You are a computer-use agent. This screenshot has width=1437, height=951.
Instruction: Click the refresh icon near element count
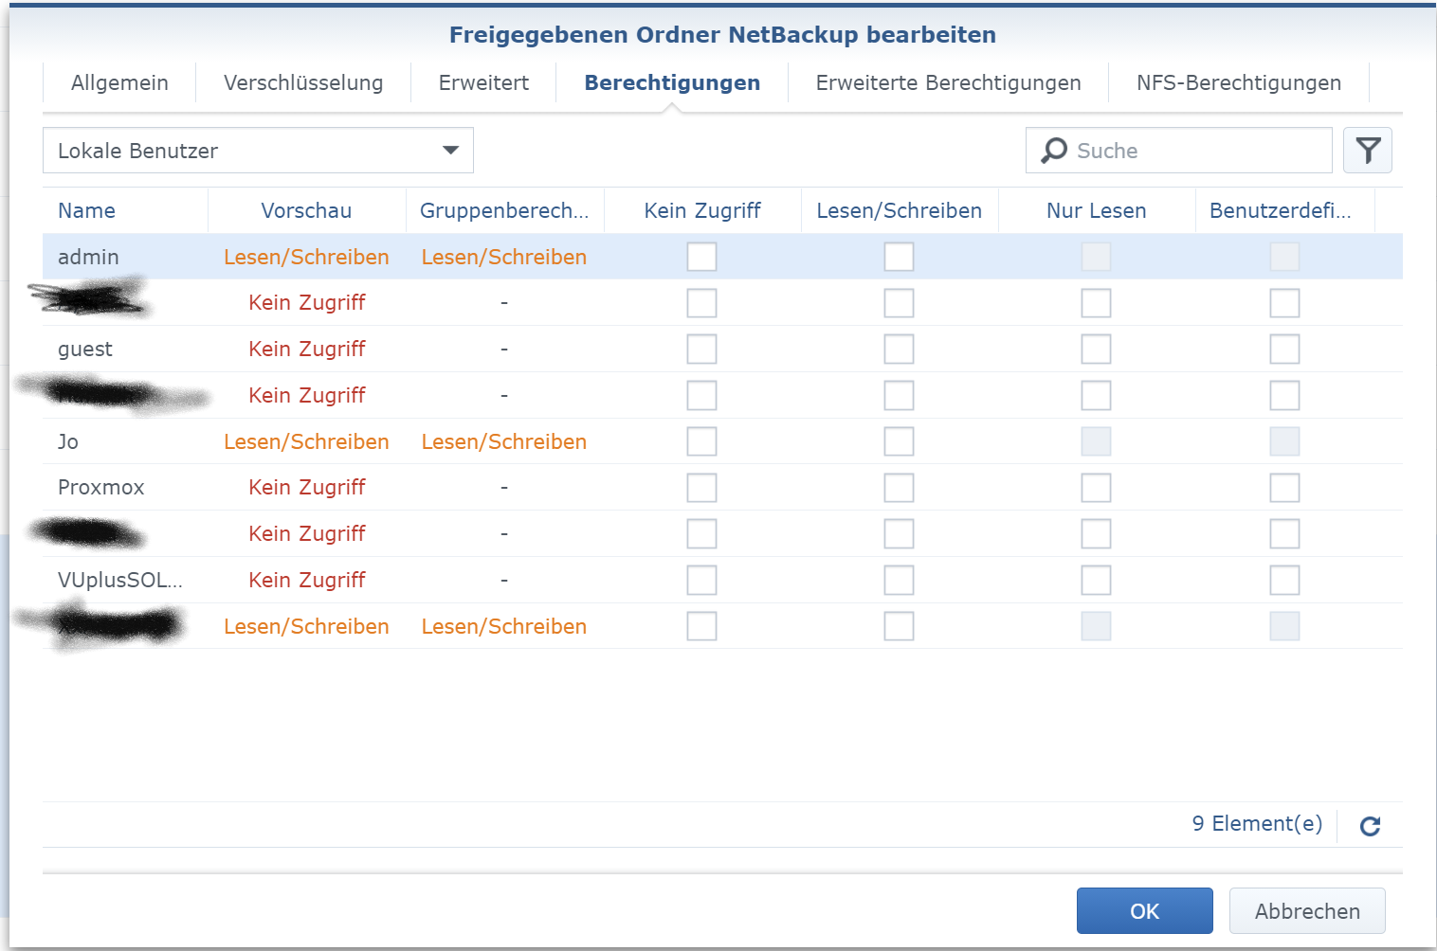pyautogui.click(x=1370, y=826)
